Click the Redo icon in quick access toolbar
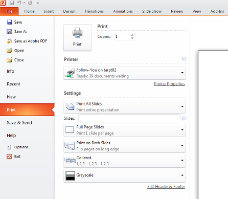 point(30,3)
